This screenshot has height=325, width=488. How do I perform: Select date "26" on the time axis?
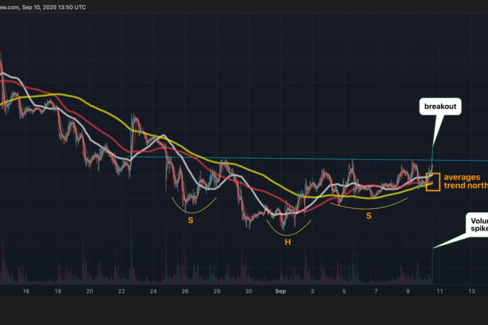pyautogui.click(x=185, y=291)
